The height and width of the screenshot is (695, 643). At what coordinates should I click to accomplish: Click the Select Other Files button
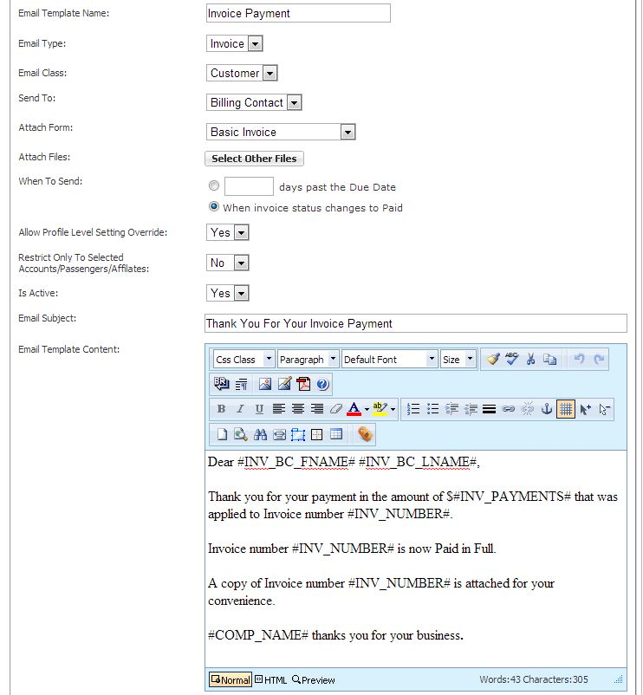(x=254, y=159)
